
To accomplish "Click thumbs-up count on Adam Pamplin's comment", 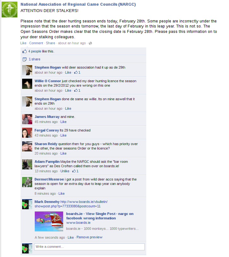I will click(75, 171).
